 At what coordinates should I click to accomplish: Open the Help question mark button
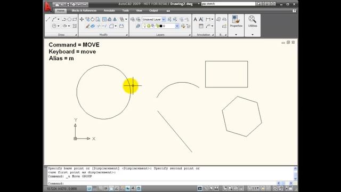click(294, 11)
